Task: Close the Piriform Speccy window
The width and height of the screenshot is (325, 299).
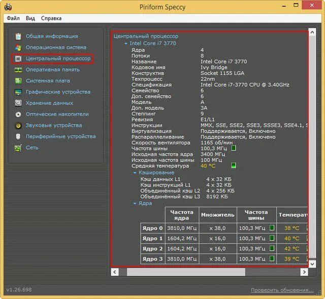Action: 312,5
